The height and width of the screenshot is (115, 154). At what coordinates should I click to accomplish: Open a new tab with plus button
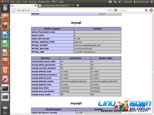78,6
